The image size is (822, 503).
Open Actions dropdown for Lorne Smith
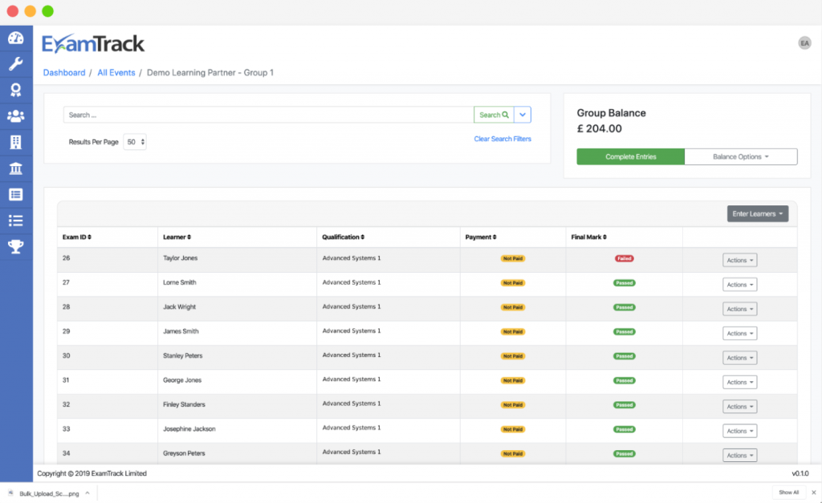tap(739, 285)
